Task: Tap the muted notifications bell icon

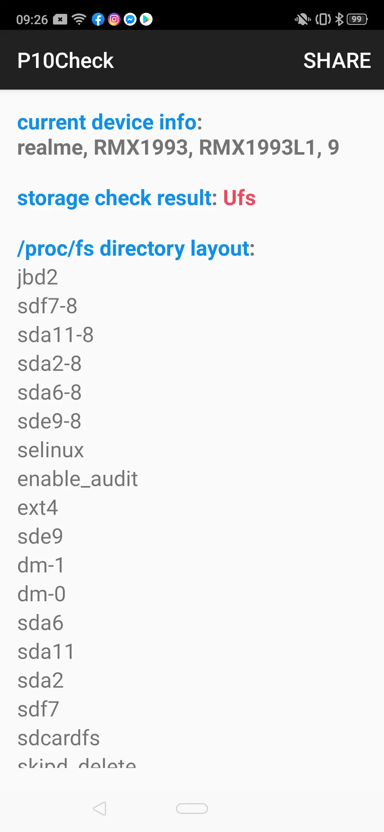Action: (303, 19)
